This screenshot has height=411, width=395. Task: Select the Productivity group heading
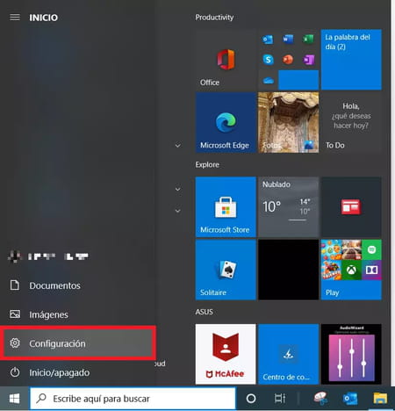coord(214,18)
